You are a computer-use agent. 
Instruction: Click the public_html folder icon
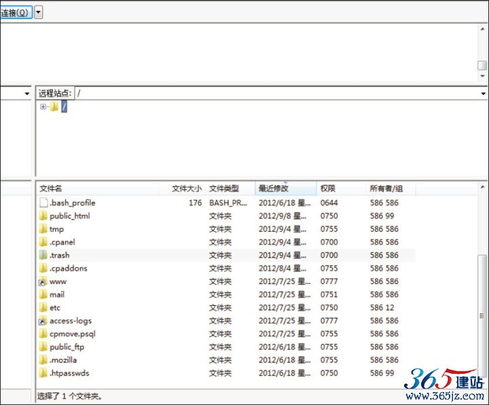43,216
